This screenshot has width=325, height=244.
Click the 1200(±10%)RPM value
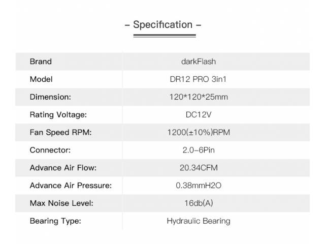coord(199,132)
